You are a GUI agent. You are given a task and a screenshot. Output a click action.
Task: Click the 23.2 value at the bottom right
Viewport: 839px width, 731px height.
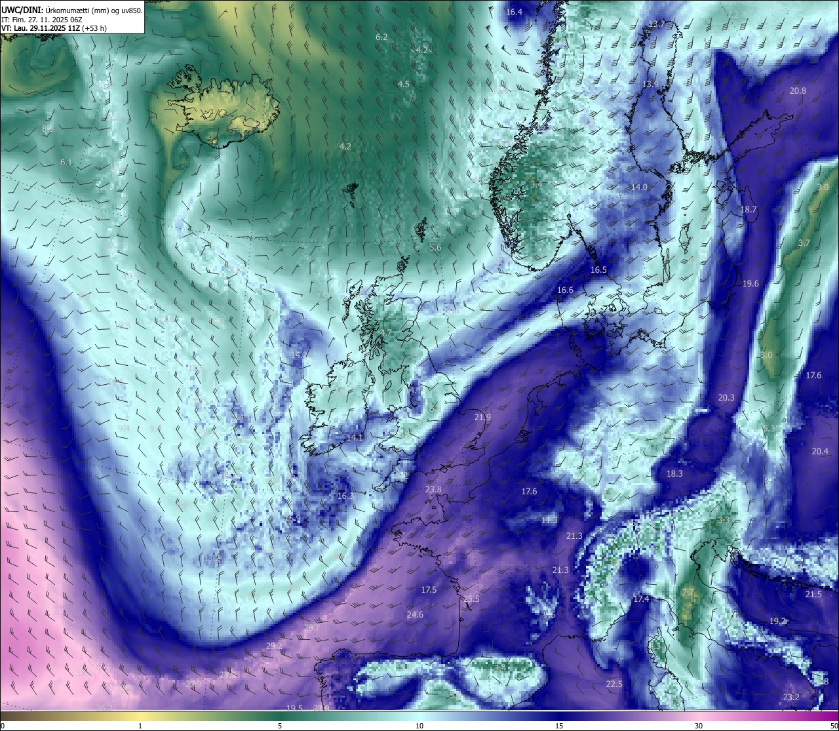click(x=790, y=698)
